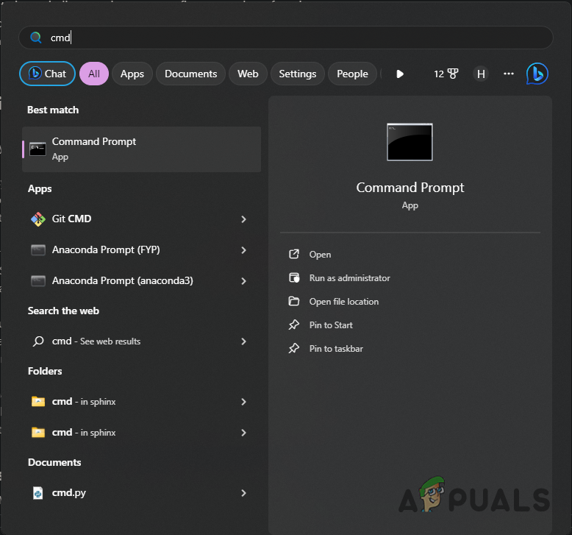This screenshot has height=535, width=572.
Task: Expand Anaconda Prompt (anaconda3) chevron
Action: point(243,281)
